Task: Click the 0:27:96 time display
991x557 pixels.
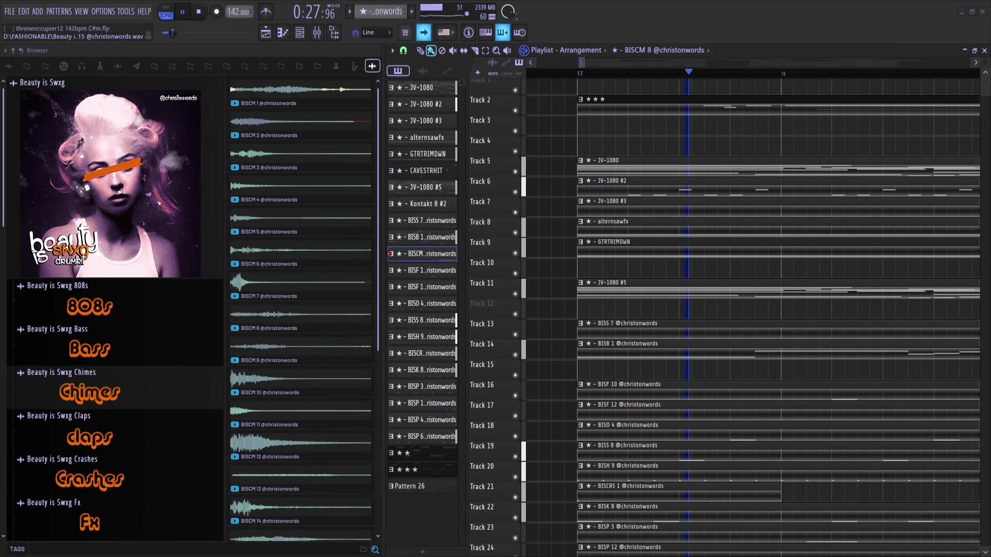Action: (x=314, y=12)
